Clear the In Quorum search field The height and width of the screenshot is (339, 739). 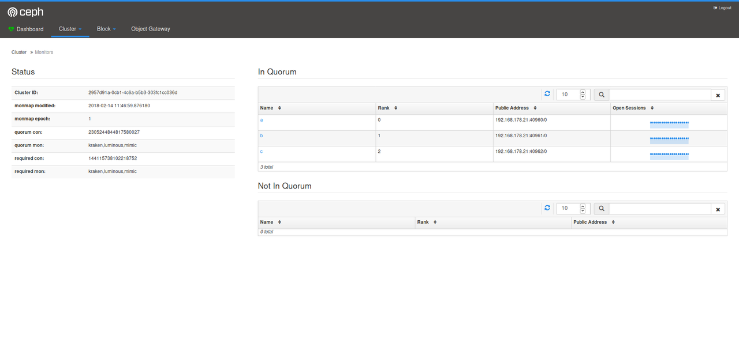[718, 95]
